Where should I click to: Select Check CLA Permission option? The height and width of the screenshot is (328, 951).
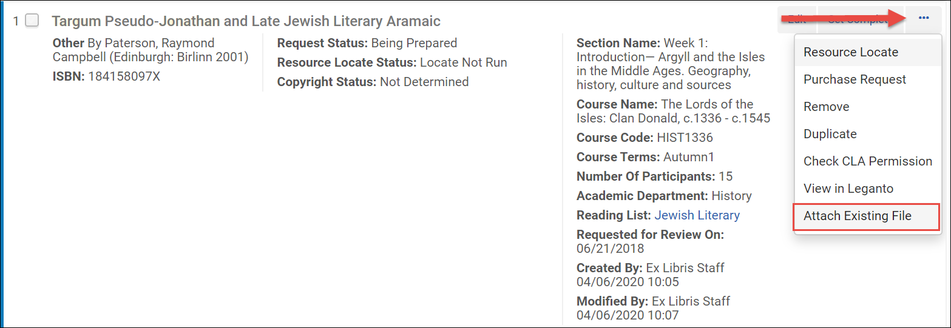click(x=867, y=161)
